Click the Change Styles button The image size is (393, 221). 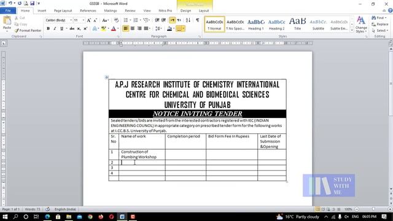[x=361, y=25]
